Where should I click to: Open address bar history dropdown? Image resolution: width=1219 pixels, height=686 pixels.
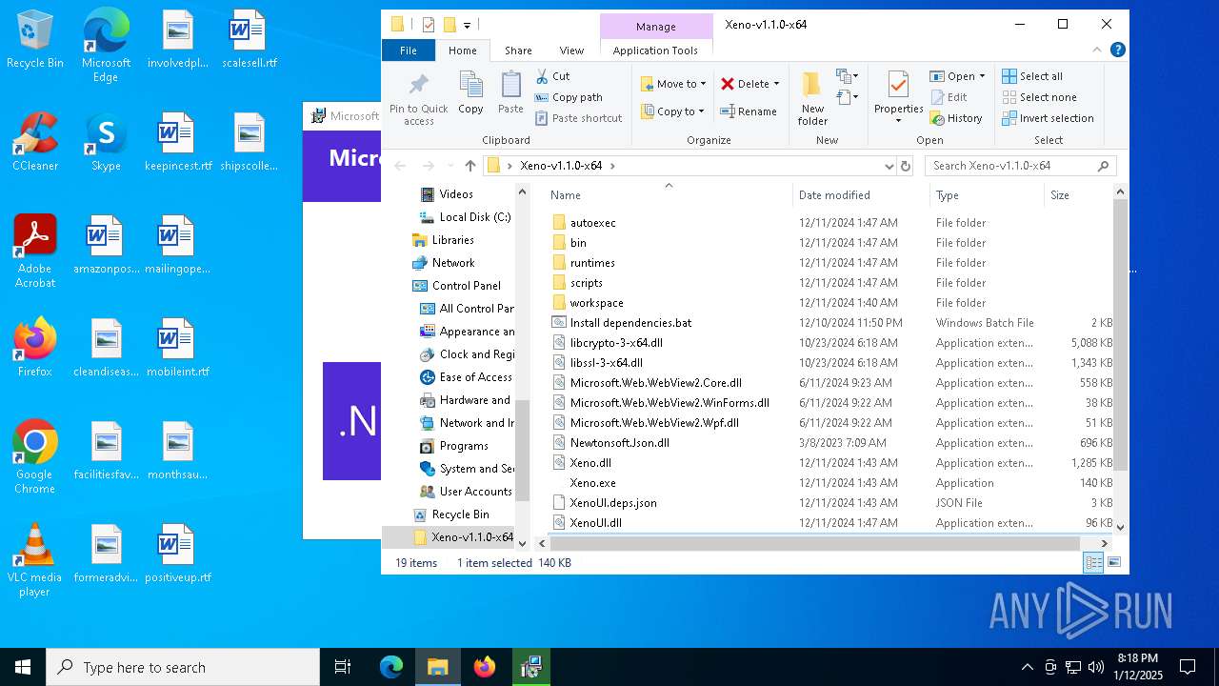click(889, 166)
